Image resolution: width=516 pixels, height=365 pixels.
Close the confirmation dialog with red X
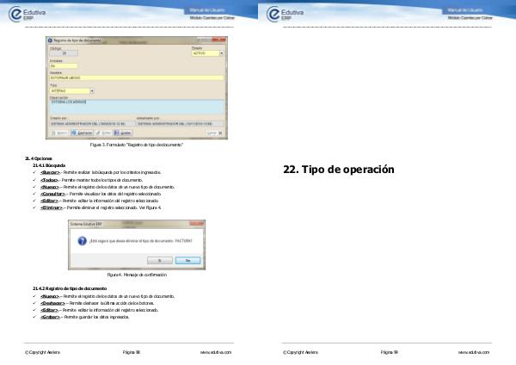point(200,224)
